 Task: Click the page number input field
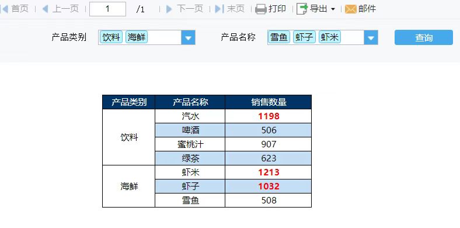click(x=107, y=9)
